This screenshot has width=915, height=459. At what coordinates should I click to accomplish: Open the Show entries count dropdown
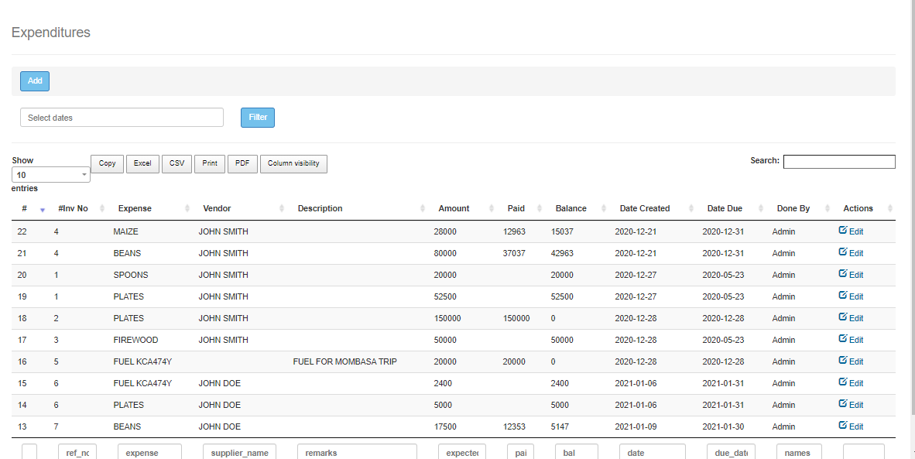click(x=51, y=175)
